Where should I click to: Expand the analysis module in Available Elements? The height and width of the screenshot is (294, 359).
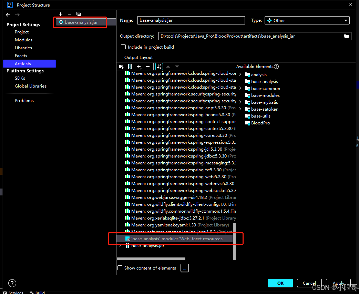point(240,74)
